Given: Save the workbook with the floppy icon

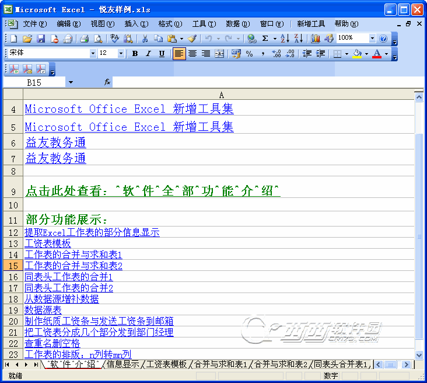Looking at the screenshot, I should (41, 39).
